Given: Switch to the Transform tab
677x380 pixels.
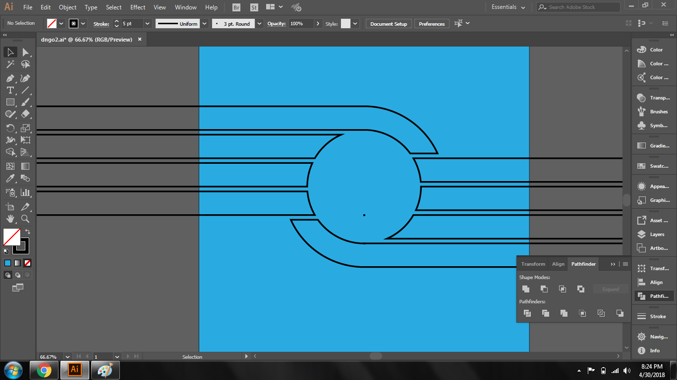Looking at the screenshot, I should coord(533,264).
